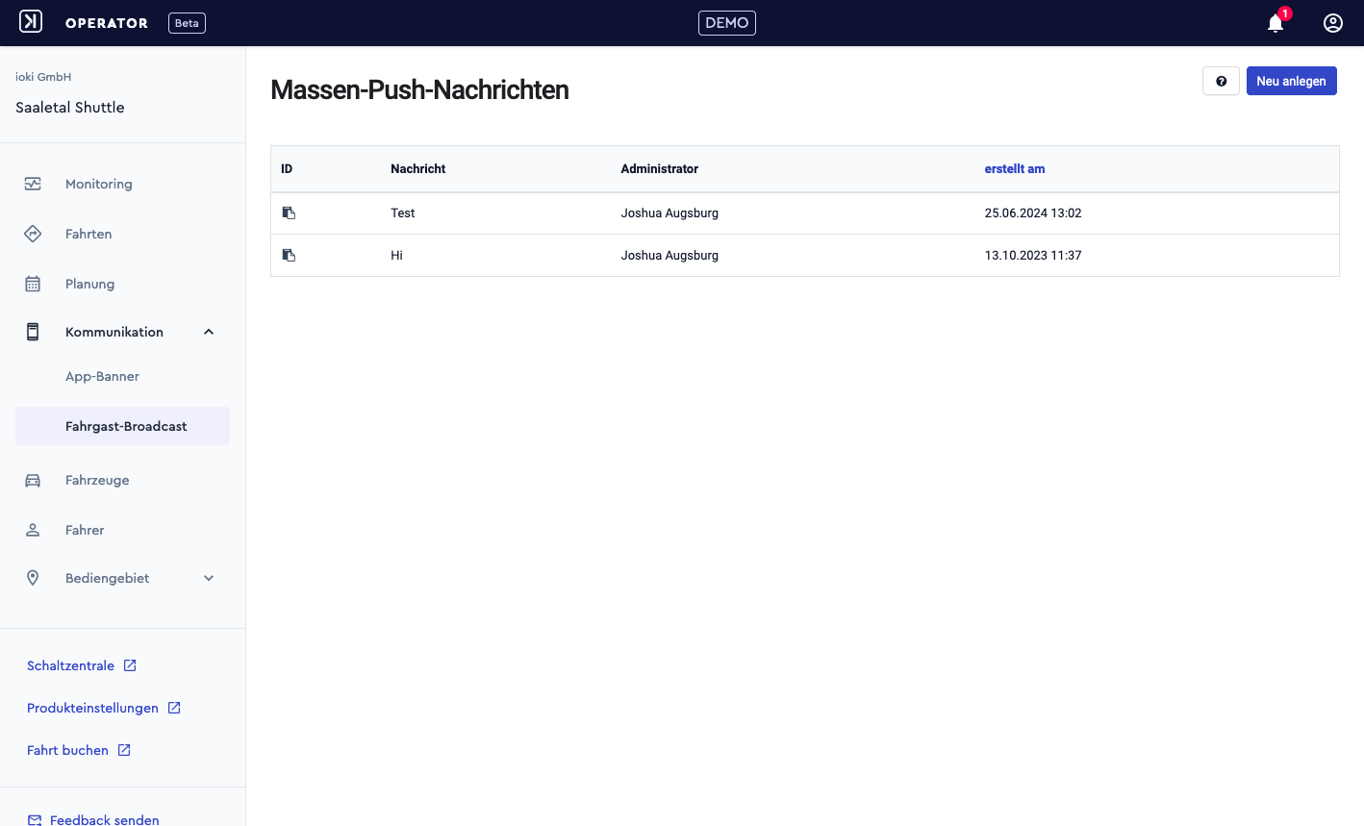The height and width of the screenshot is (826, 1364).
Task: Select the Test message cell
Action: click(402, 213)
